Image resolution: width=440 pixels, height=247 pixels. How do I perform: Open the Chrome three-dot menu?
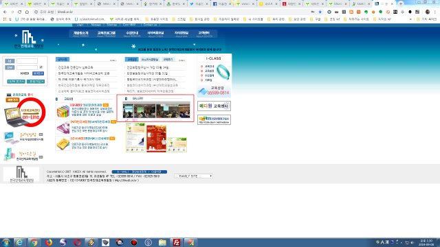tap(435, 12)
